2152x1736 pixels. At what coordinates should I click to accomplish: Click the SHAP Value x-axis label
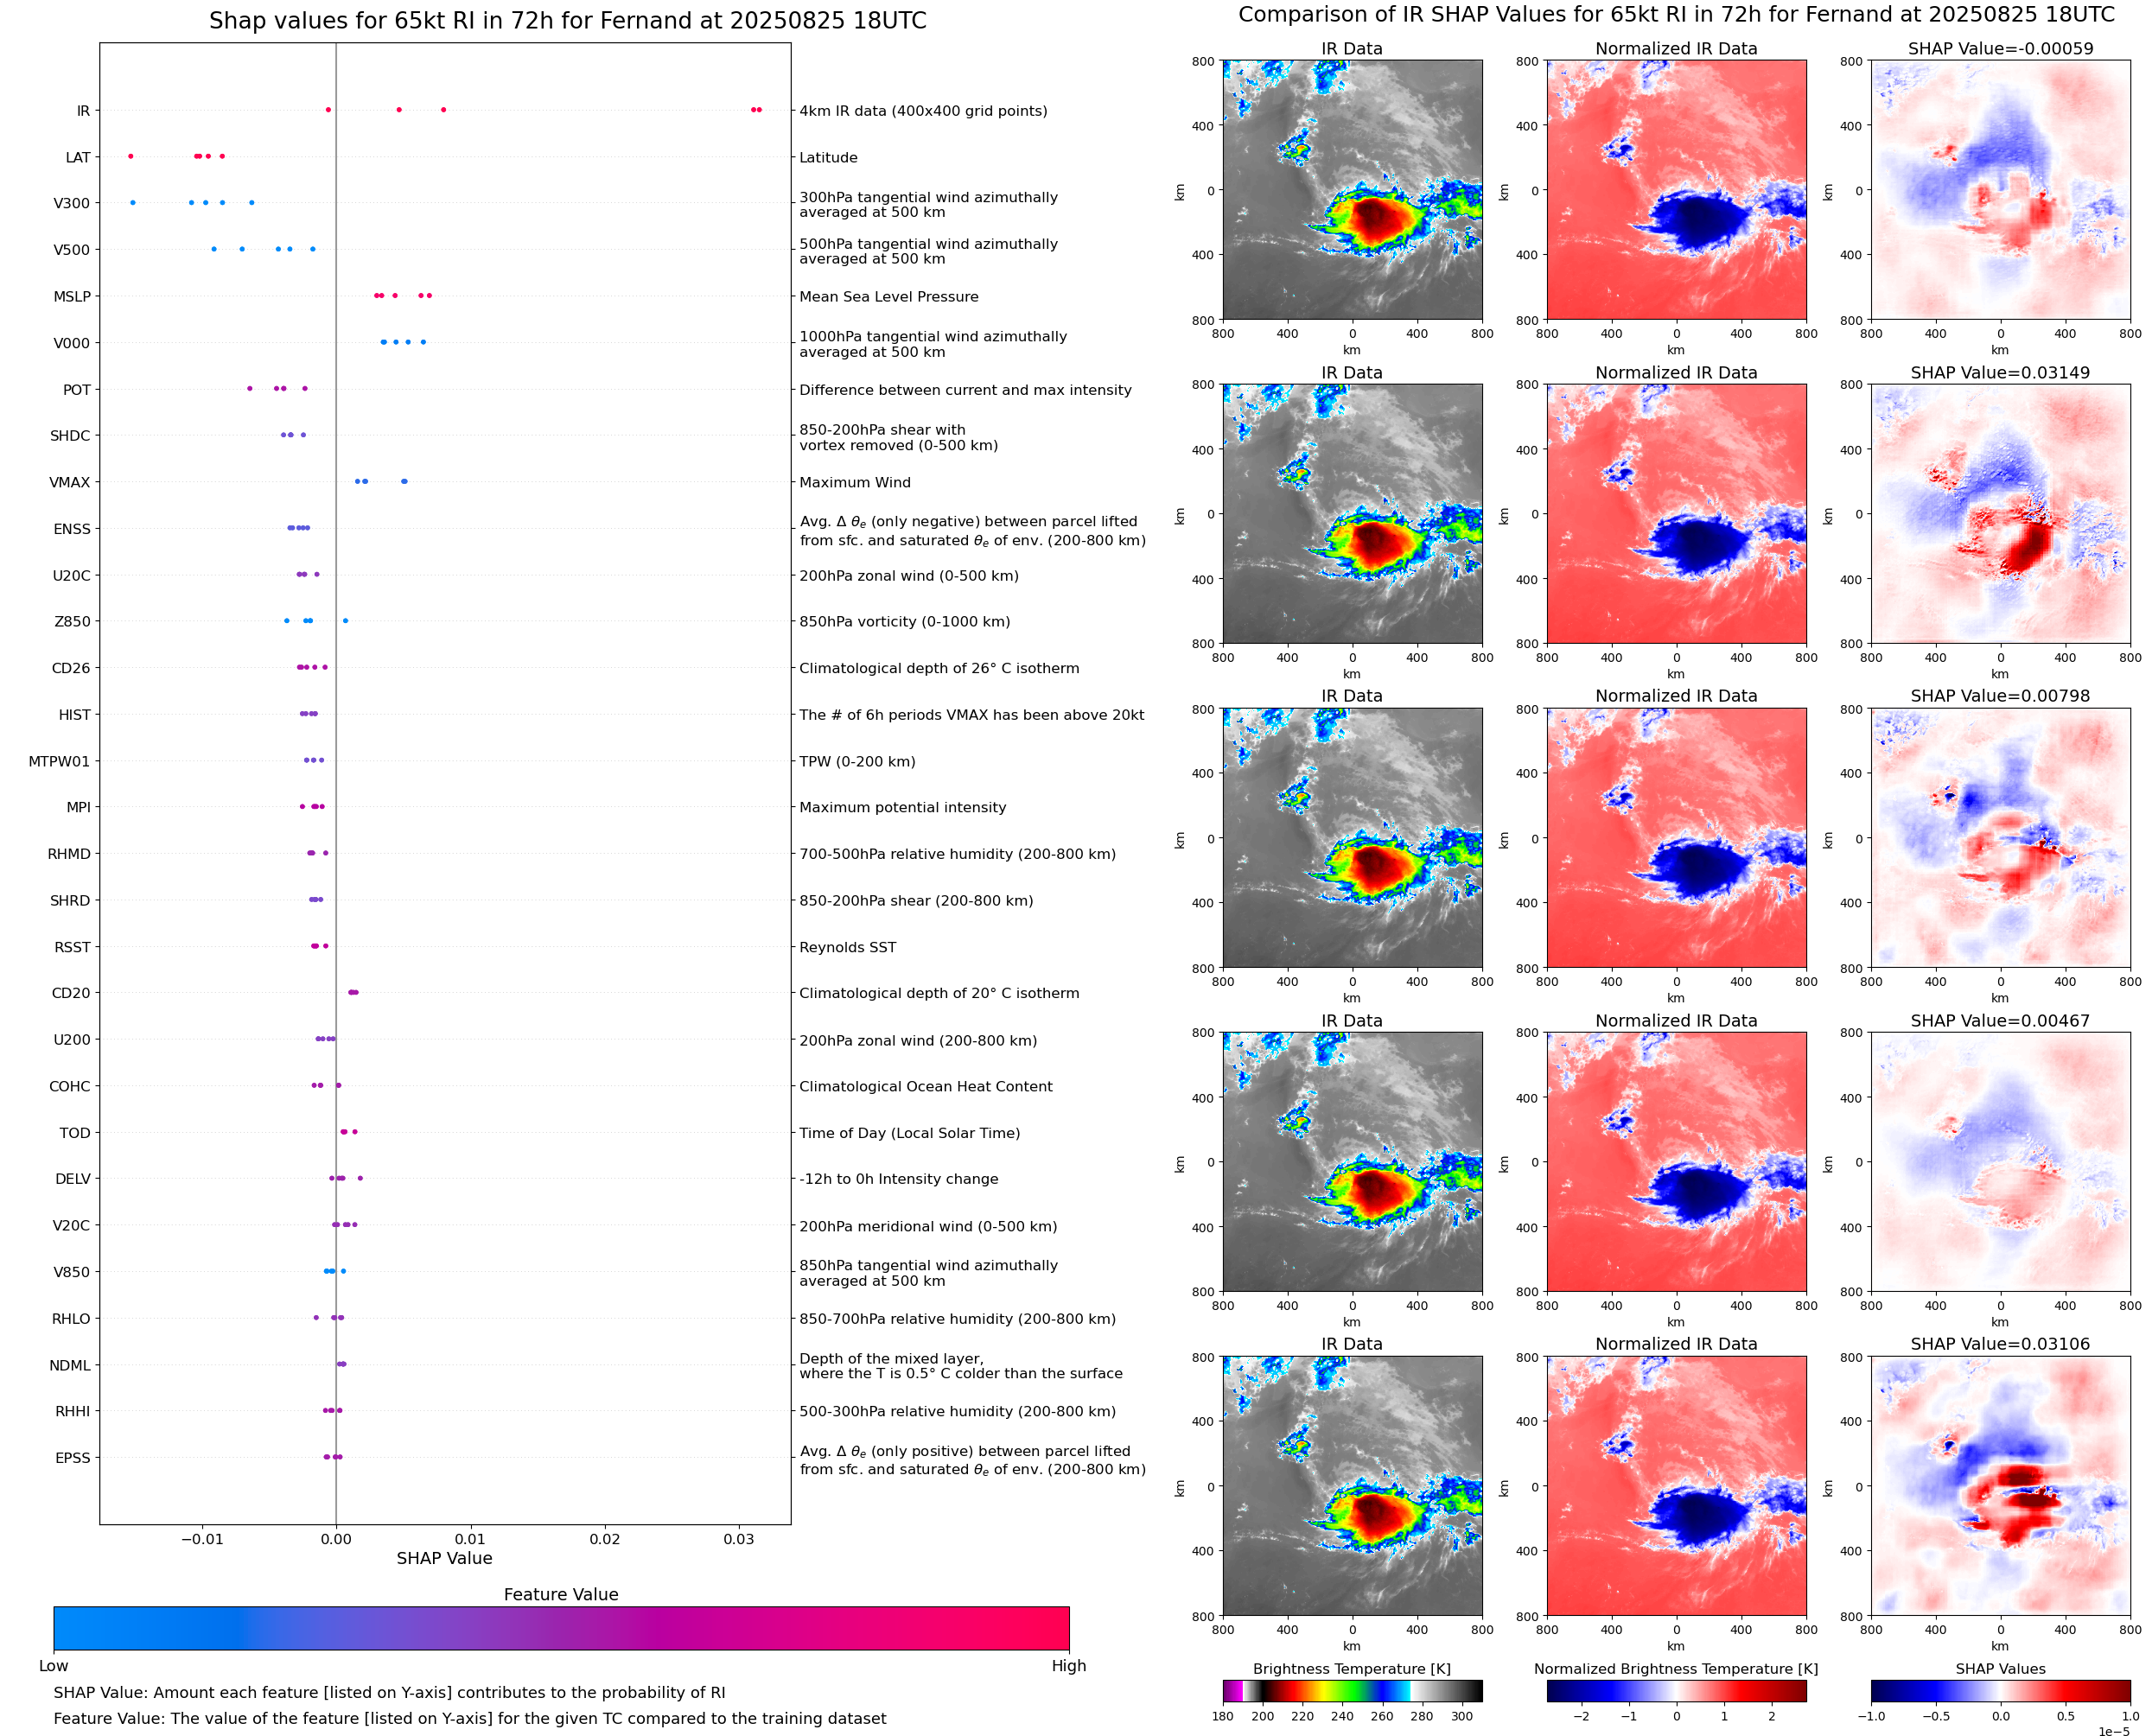pyautogui.click(x=444, y=1558)
